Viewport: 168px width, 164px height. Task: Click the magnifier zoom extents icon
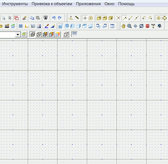129,26
